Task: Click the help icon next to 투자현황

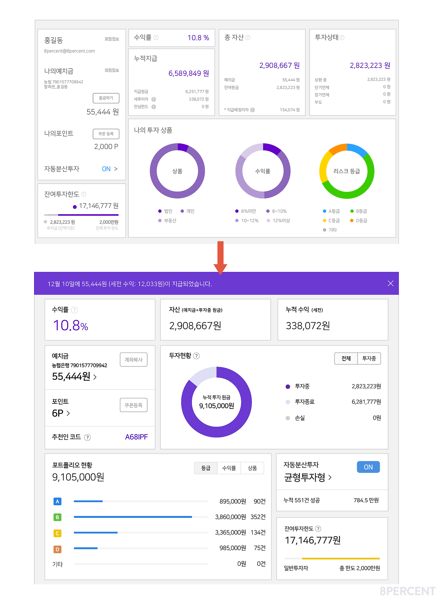Action: tap(196, 356)
